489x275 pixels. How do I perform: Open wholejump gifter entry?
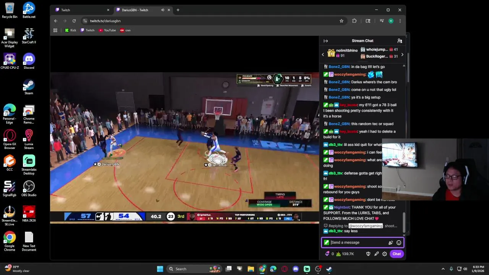tap(379, 50)
